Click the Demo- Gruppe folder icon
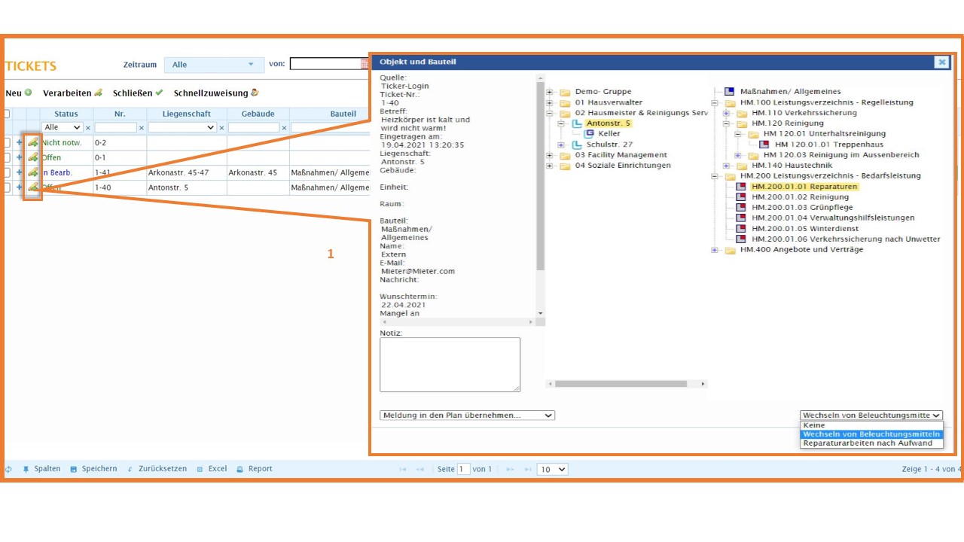 [565, 92]
